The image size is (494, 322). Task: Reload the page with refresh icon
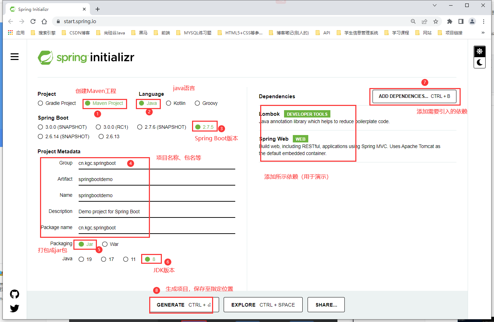pos(33,21)
